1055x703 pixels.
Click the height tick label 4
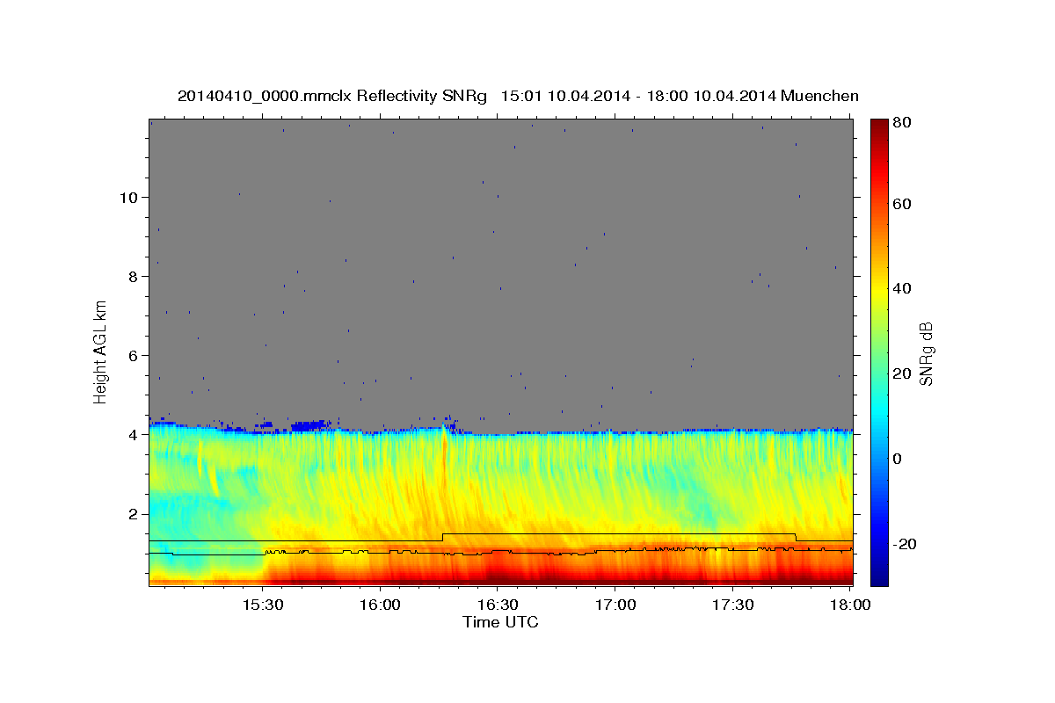(135, 434)
